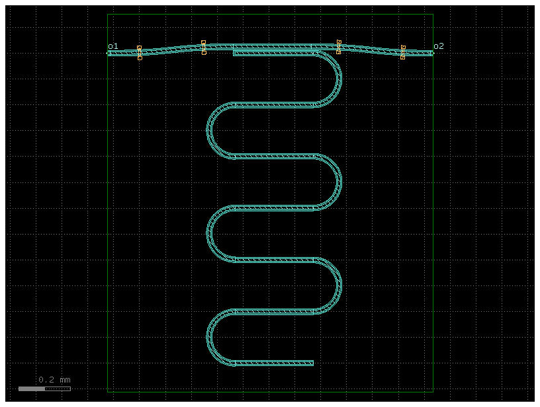Click the gray scale bar
Image resolution: width=540 pixels, height=407 pixels.
(44, 388)
